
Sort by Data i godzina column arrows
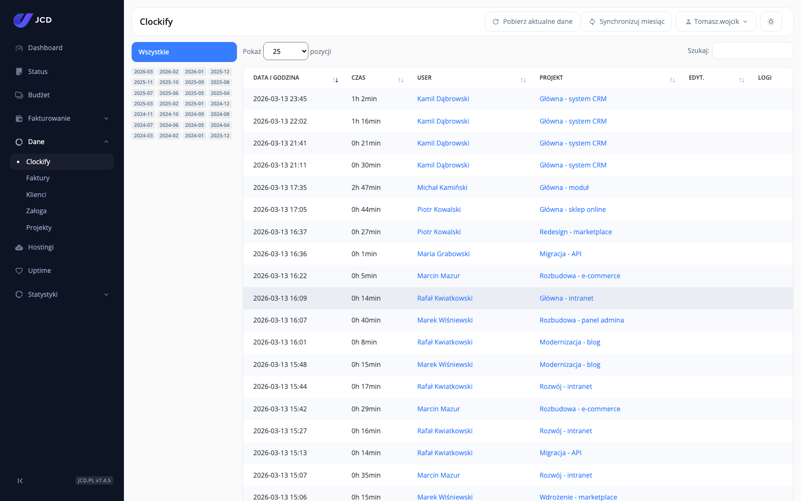click(x=335, y=80)
